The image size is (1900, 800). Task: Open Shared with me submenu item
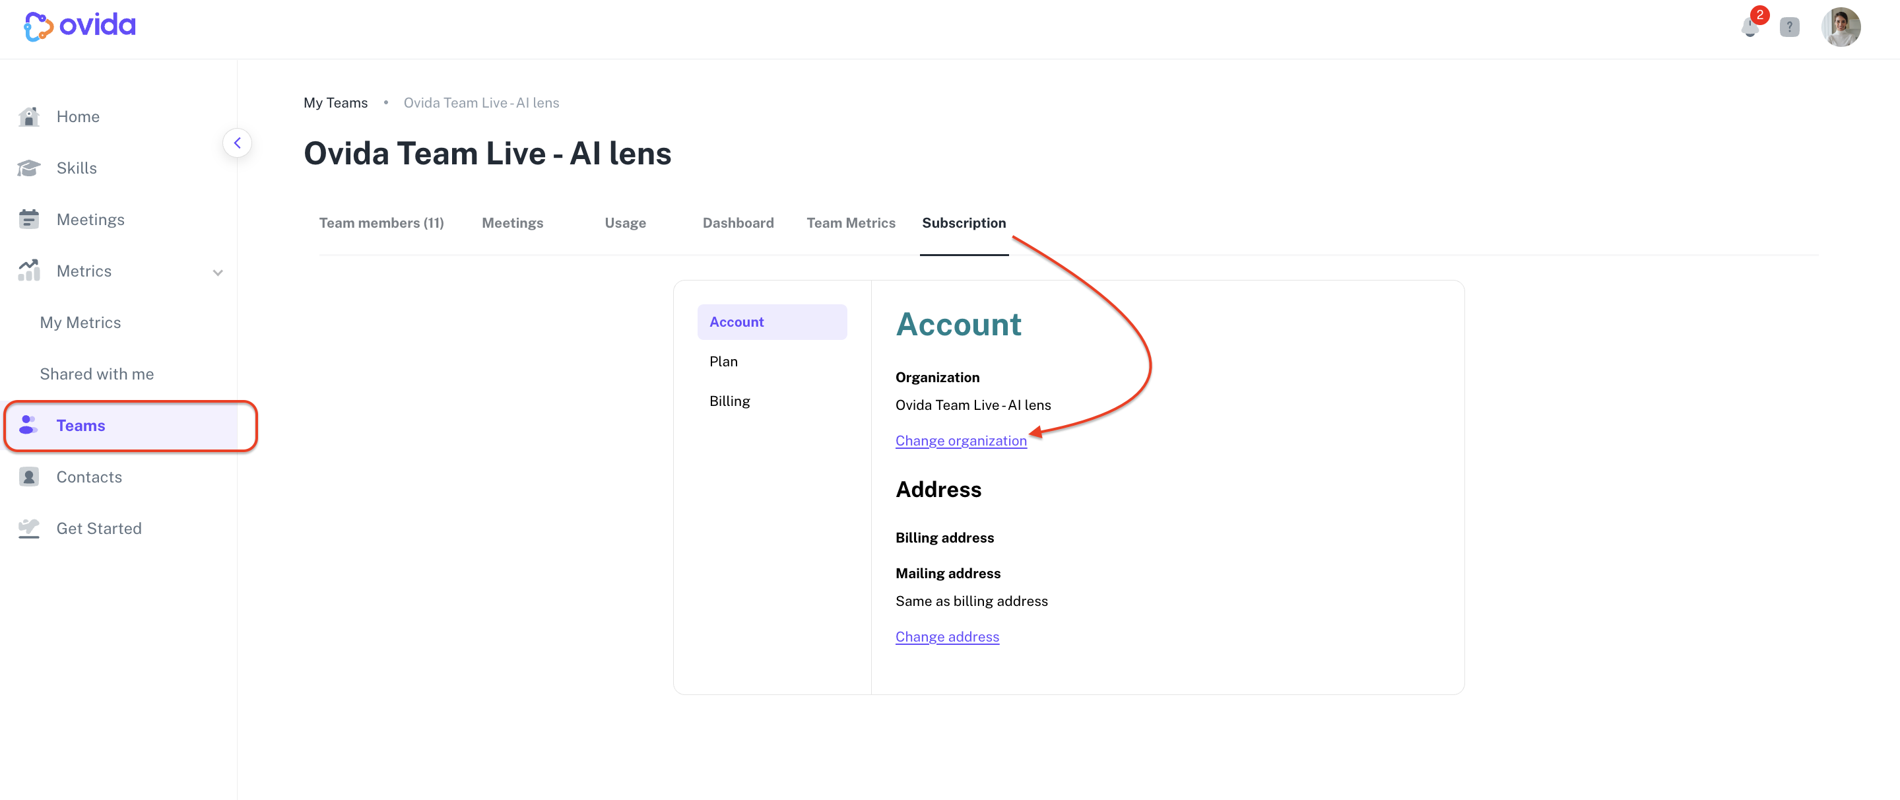[96, 374]
